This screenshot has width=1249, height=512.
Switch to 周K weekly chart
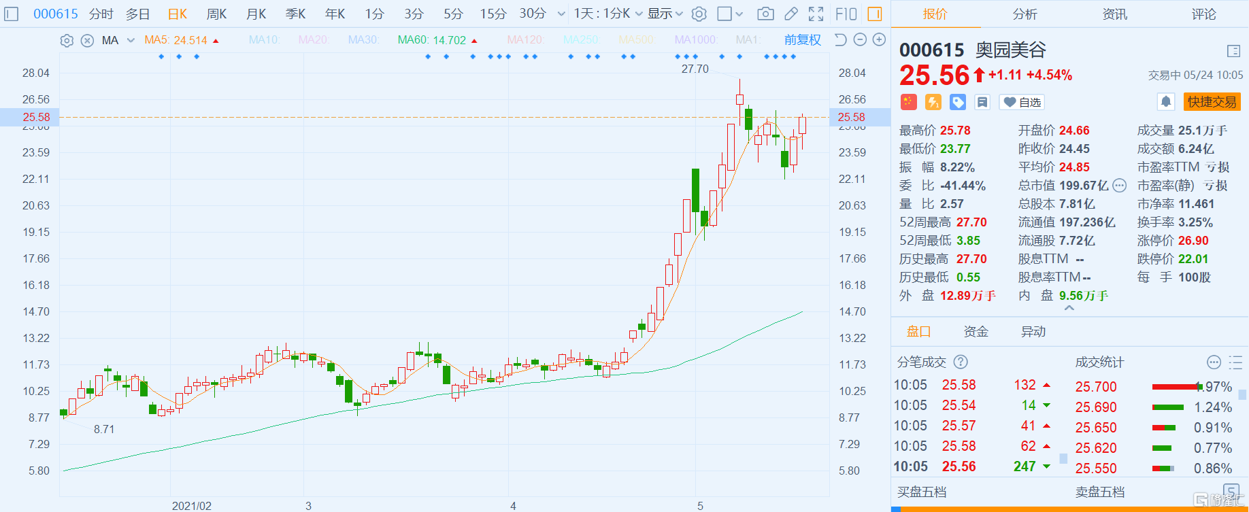[216, 14]
